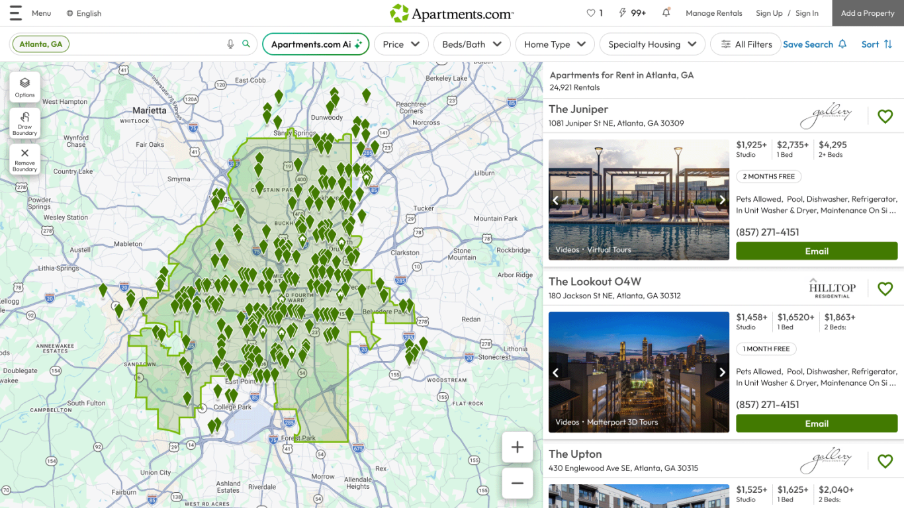The width and height of the screenshot is (904, 508).
Task: Click 180 Jackson St NE address
Action: [615, 296]
